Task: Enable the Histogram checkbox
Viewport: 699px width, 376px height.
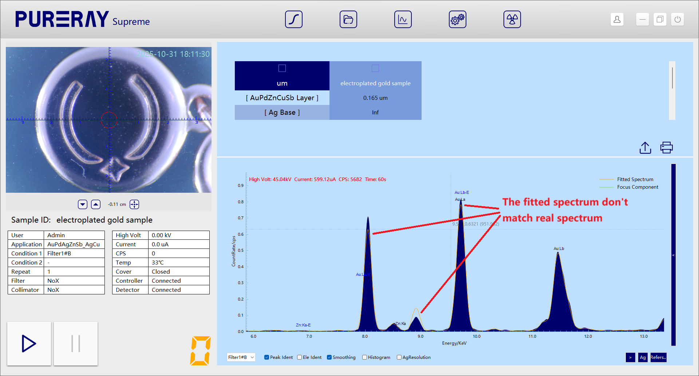Action: [x=364, y=357]
